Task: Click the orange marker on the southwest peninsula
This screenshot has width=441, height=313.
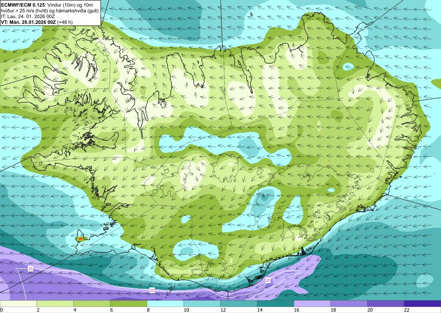Action: [80, 239]
